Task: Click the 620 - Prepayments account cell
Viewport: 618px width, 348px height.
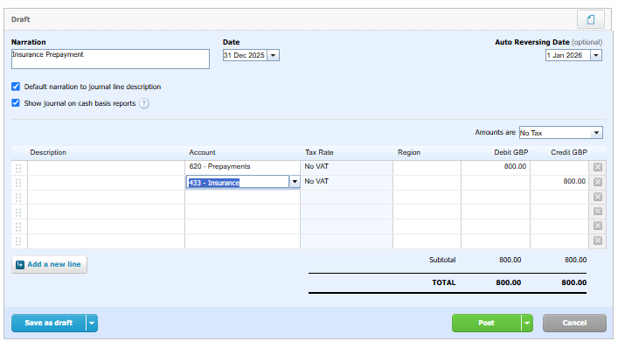Action: [242, 167]
